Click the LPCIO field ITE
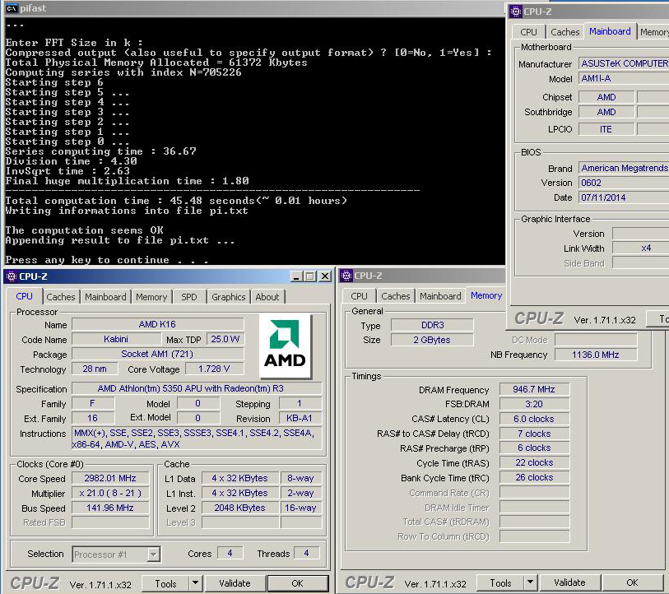The height and width of the screenshot is (594, 669). tap(606, 129)
